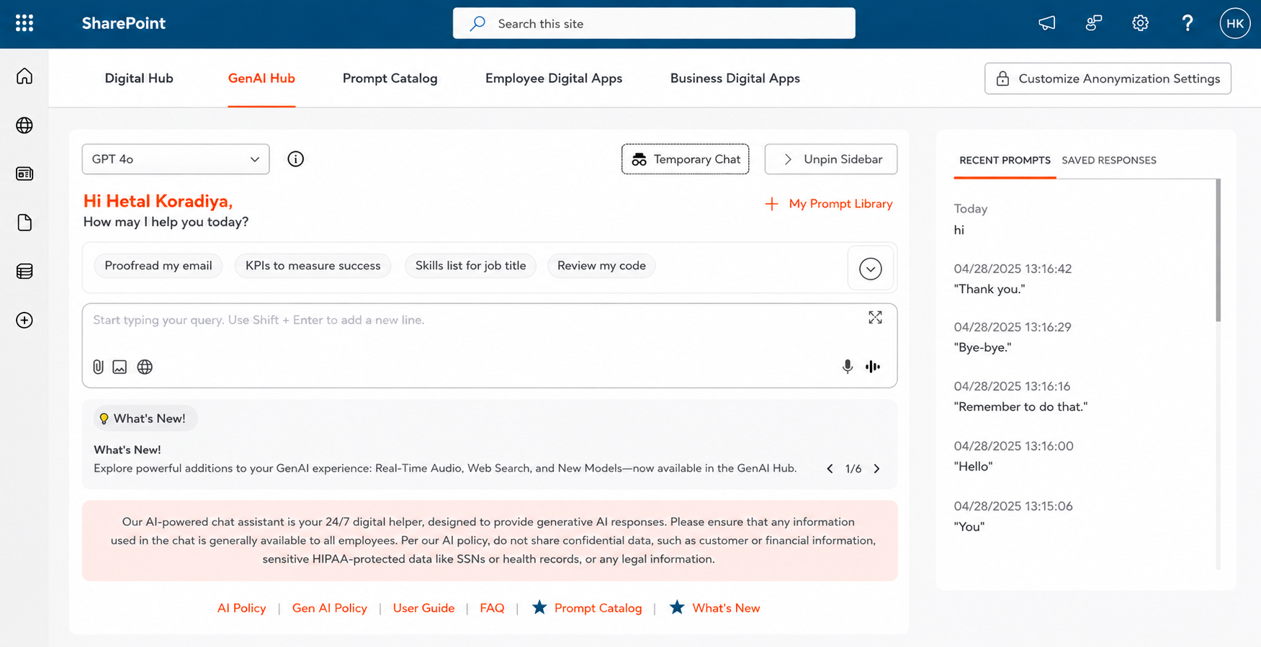Click the What's New! lightbulb chip
1261x647 pixels.
tap(145, 419)
